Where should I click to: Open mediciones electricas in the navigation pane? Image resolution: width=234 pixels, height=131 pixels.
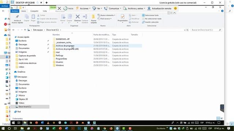(27, 63)
